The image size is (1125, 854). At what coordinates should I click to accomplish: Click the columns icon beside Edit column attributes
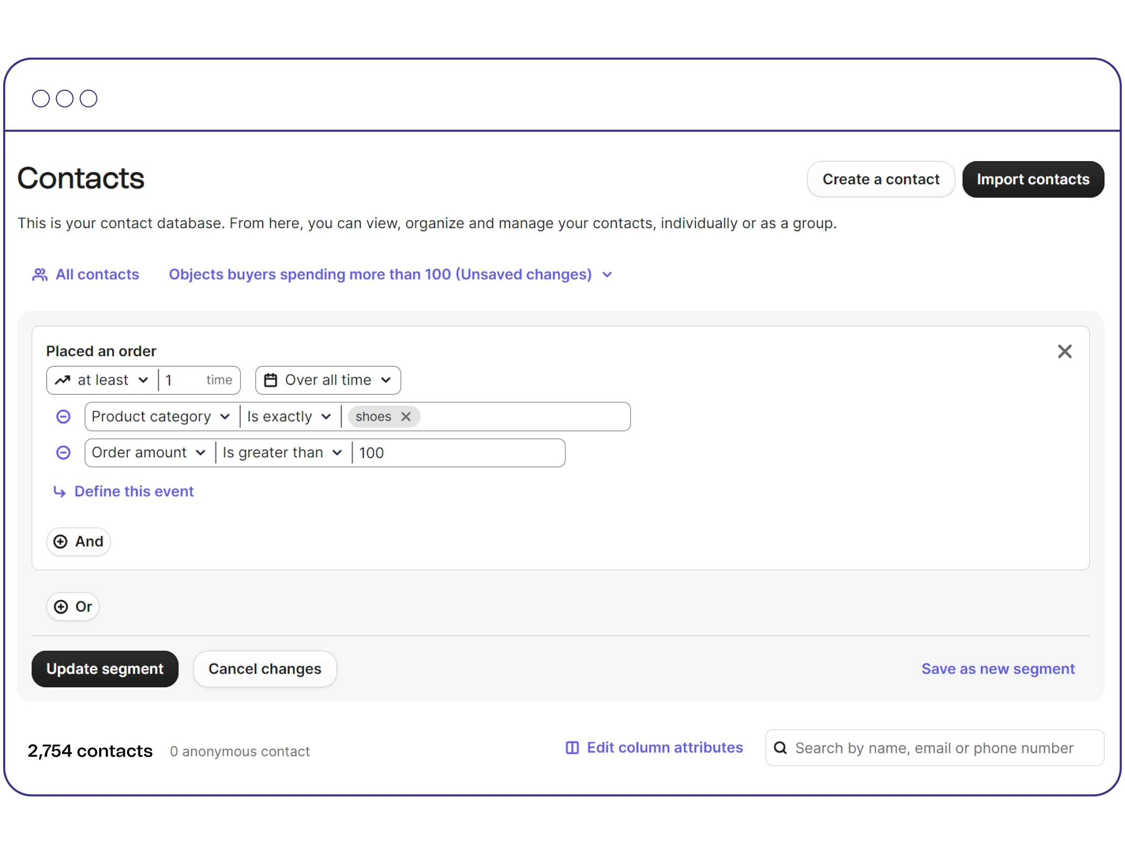[x=572, y=748]
